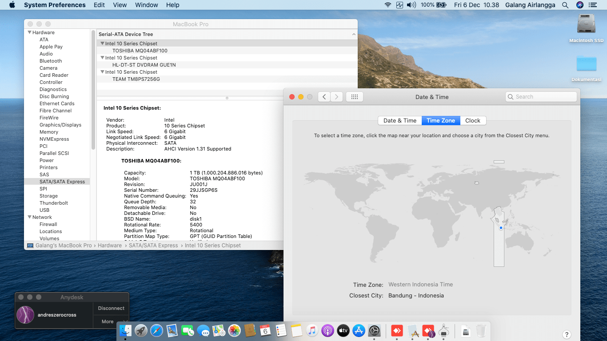Click System Preferences gear in the dock
Viewport: 607px width, 341px height.
coord(374,330)
